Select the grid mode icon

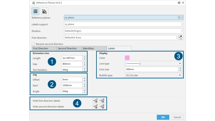pyautogui.click(x=35, y=11)
